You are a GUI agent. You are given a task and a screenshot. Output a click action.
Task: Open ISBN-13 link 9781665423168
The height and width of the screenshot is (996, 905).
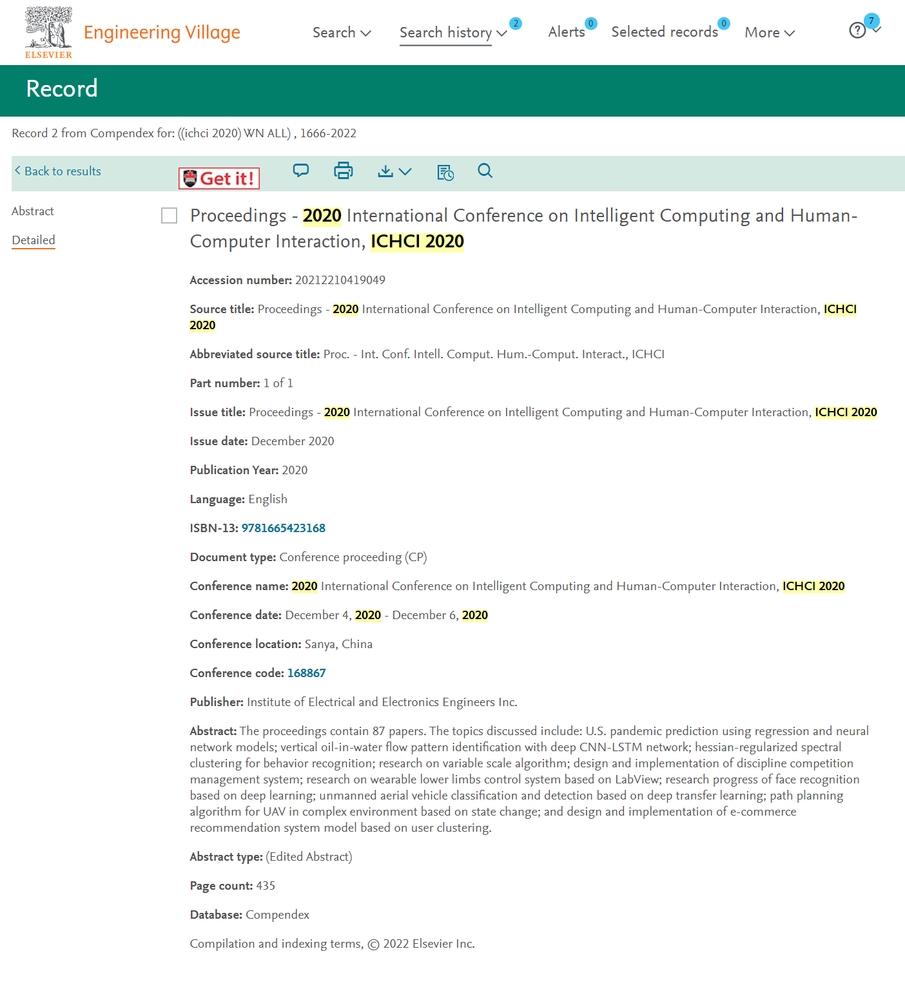pyautogui.click(x=284, y=528)
